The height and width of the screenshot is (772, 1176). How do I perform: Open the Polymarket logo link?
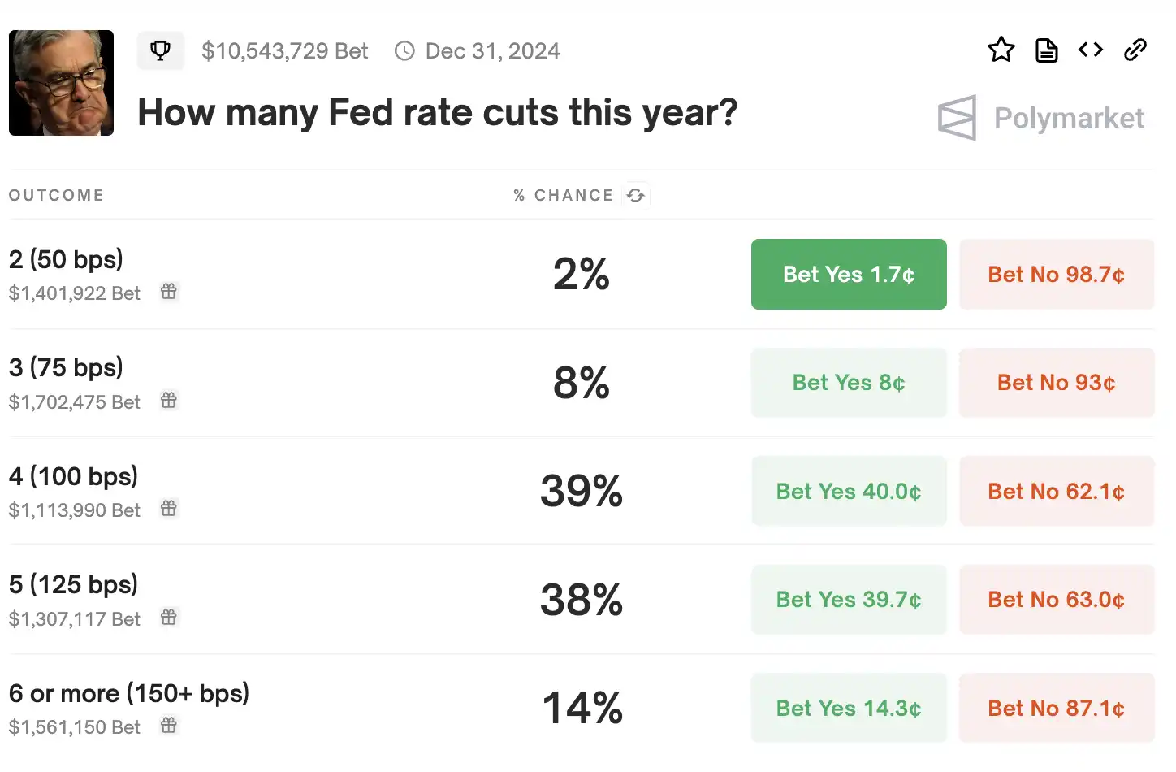(1041, 119)
